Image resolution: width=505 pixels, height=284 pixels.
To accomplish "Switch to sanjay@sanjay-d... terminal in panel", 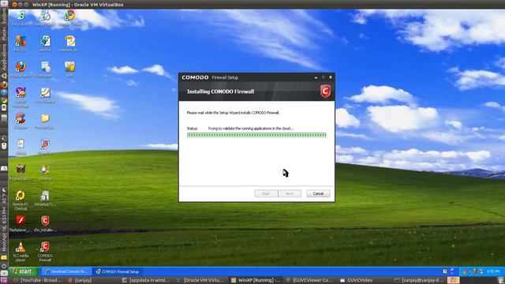I will 419,281.
